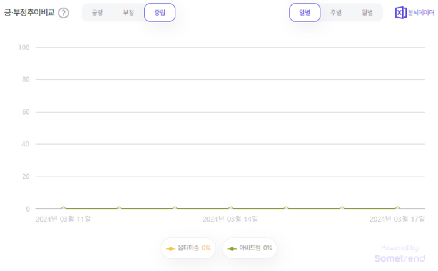This screenshot has height=271, width=438.
Task: Click the data point for 2024년 03월 14일
Action: pos(230,209)
